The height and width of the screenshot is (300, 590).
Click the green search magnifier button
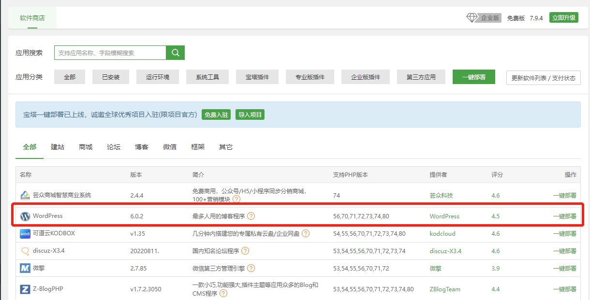pos(175,53)
